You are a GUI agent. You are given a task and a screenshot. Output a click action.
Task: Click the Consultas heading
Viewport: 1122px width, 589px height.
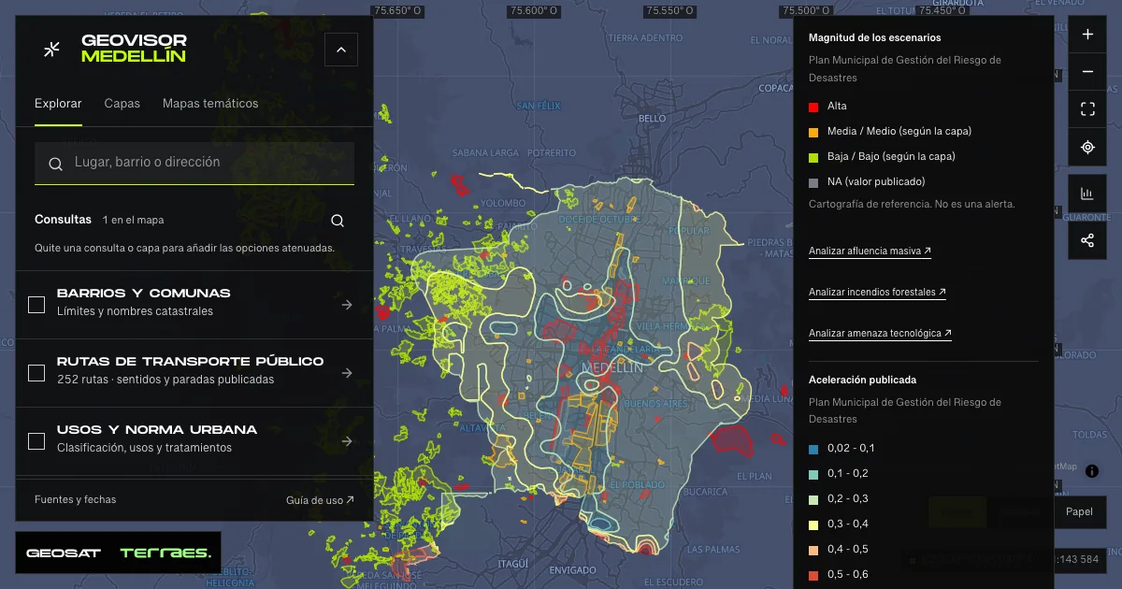pyautogui.click(x=64, y=220)
